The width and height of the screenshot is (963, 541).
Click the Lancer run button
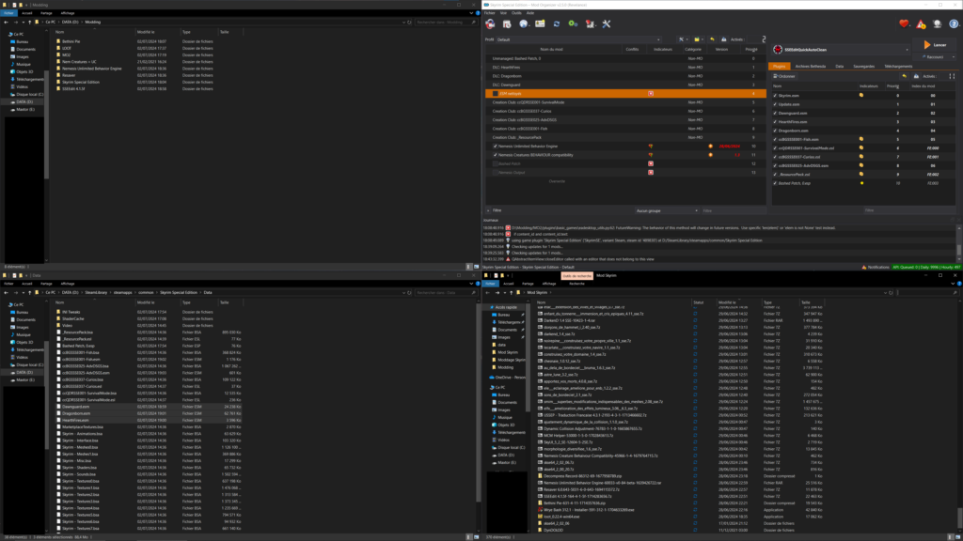tap(934, 45)
